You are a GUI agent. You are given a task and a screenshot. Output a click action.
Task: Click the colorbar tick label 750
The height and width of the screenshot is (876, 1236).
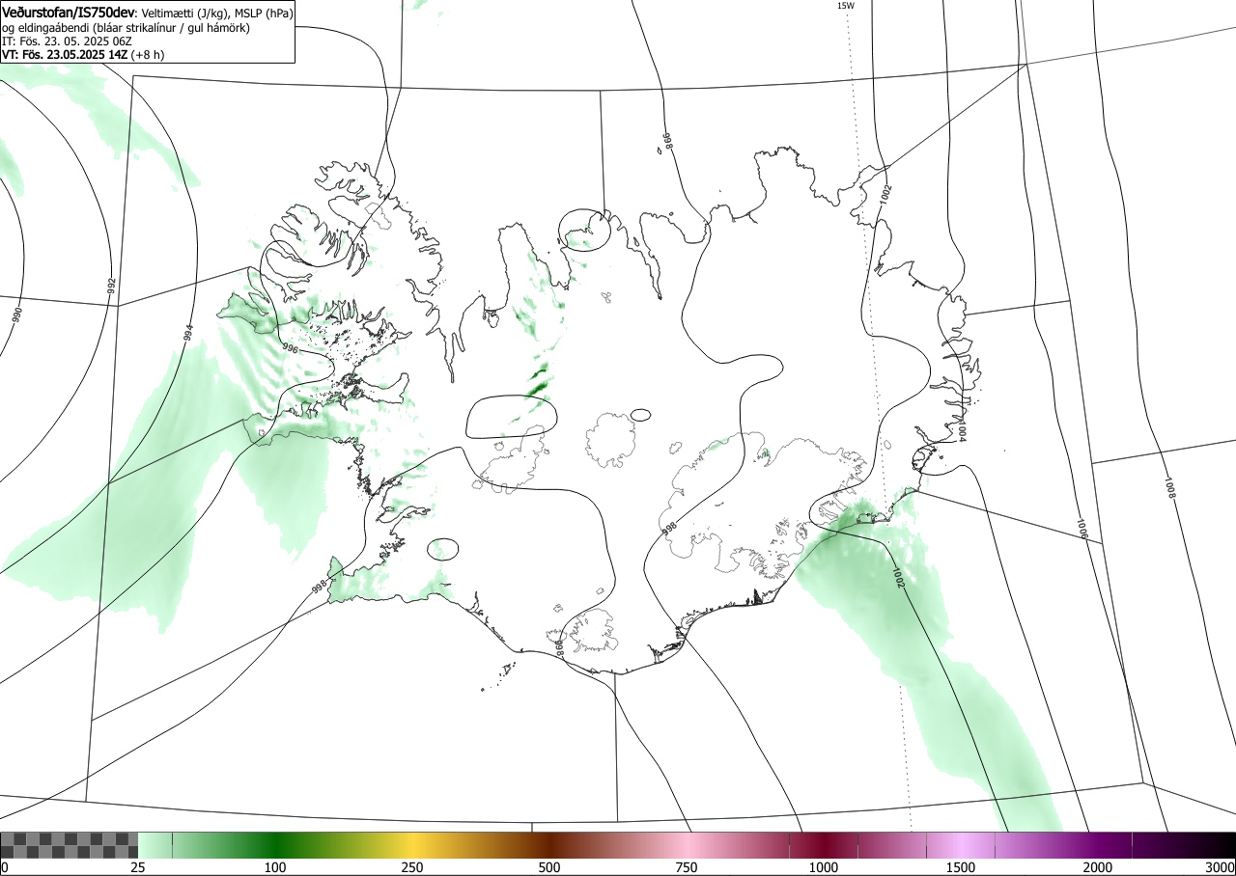[x=687, y=867]
